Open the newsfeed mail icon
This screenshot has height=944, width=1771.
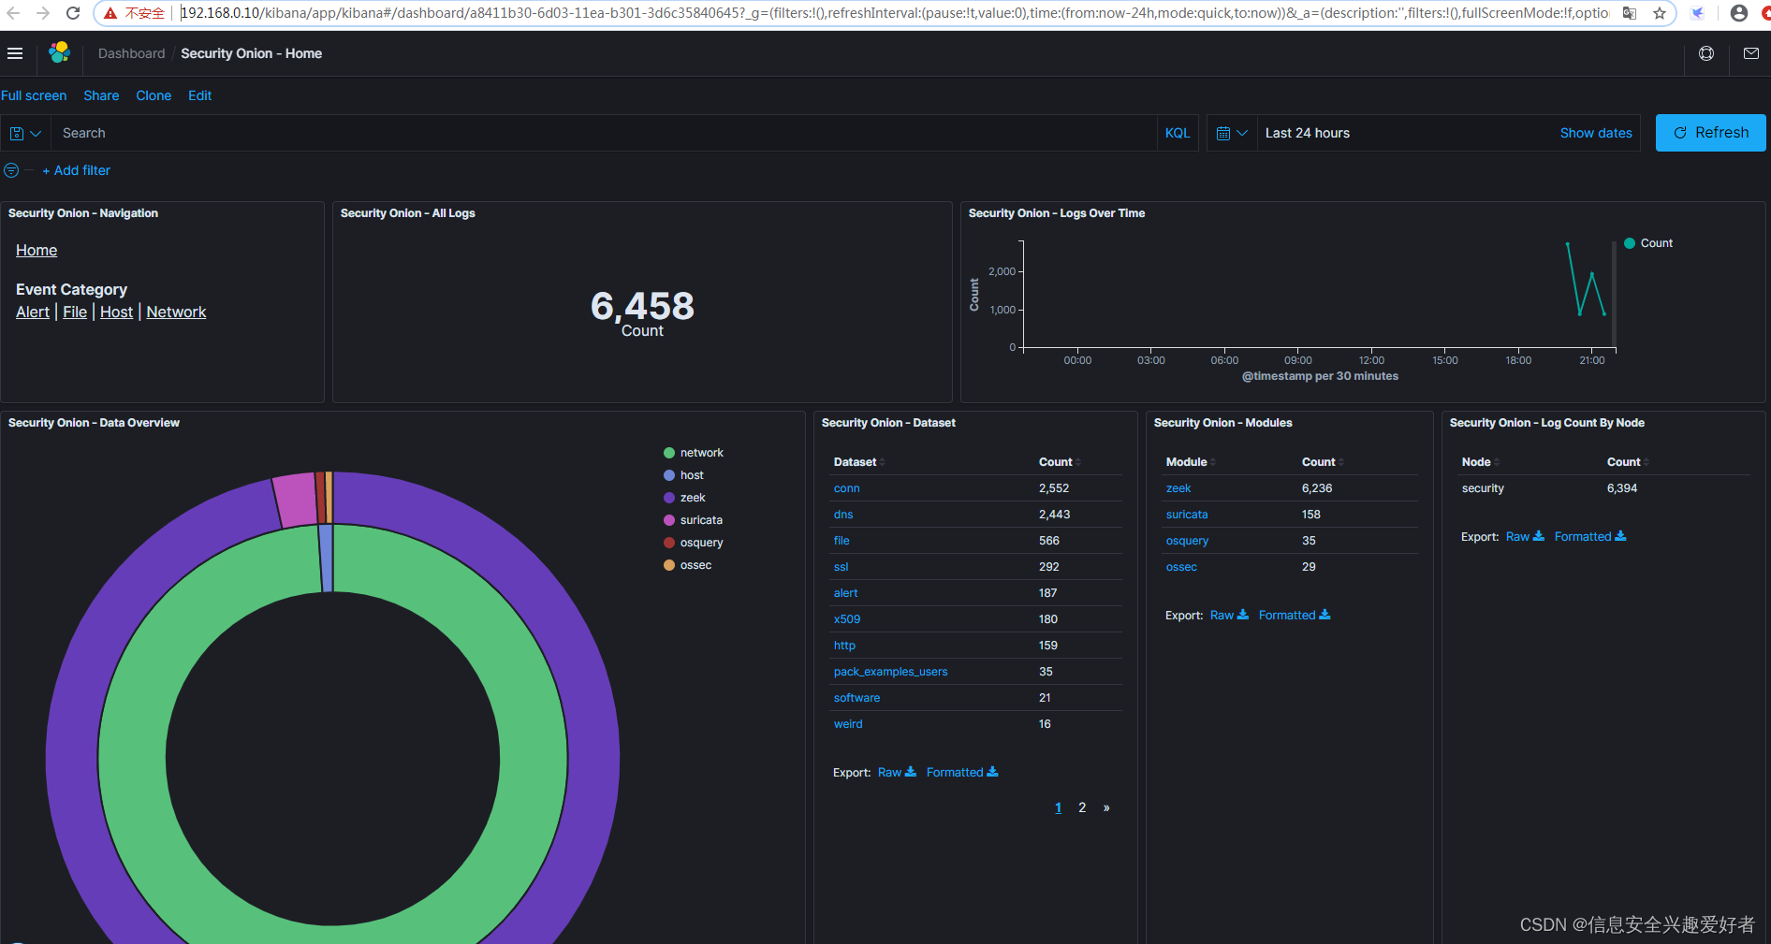[1751, 53]
